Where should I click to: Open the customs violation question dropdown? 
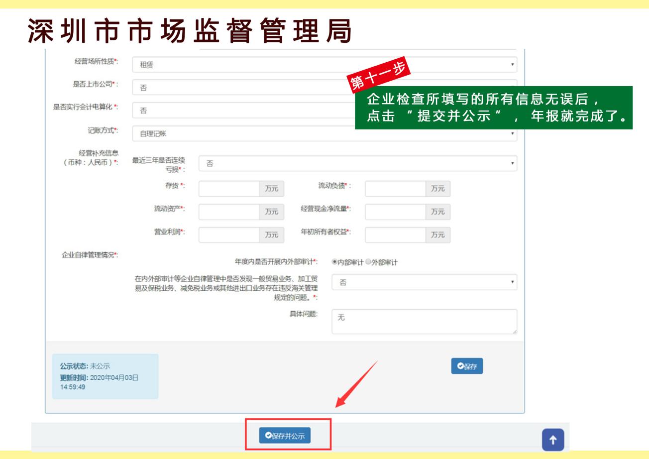point(425,282)
